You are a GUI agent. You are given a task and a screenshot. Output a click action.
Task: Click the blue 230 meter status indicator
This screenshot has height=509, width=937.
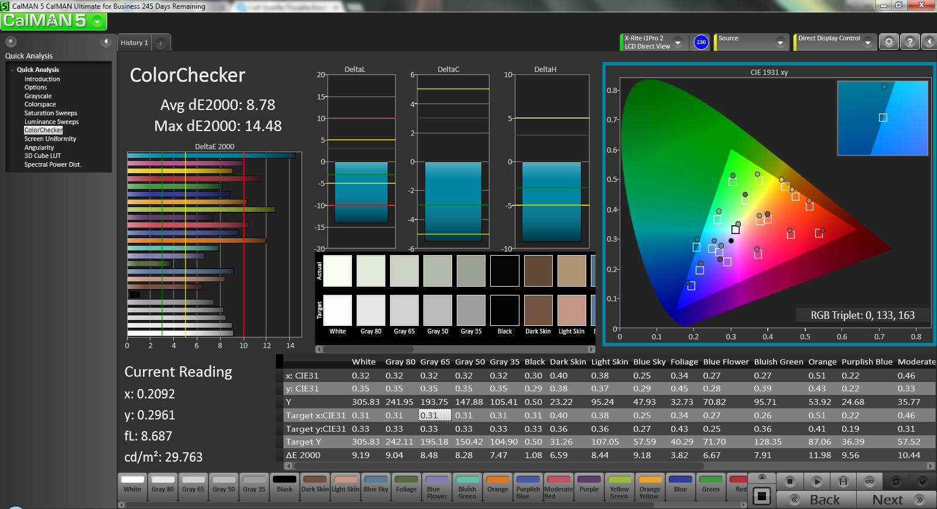pyautogui.click(x=701, y=42)
